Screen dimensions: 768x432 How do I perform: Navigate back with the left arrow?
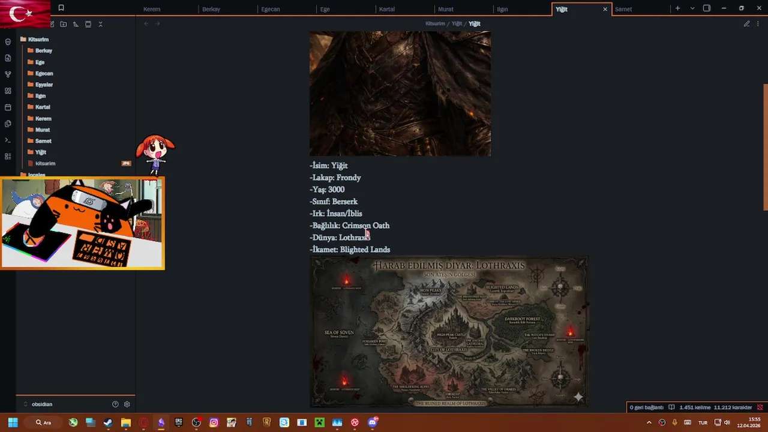coord(146,23)
